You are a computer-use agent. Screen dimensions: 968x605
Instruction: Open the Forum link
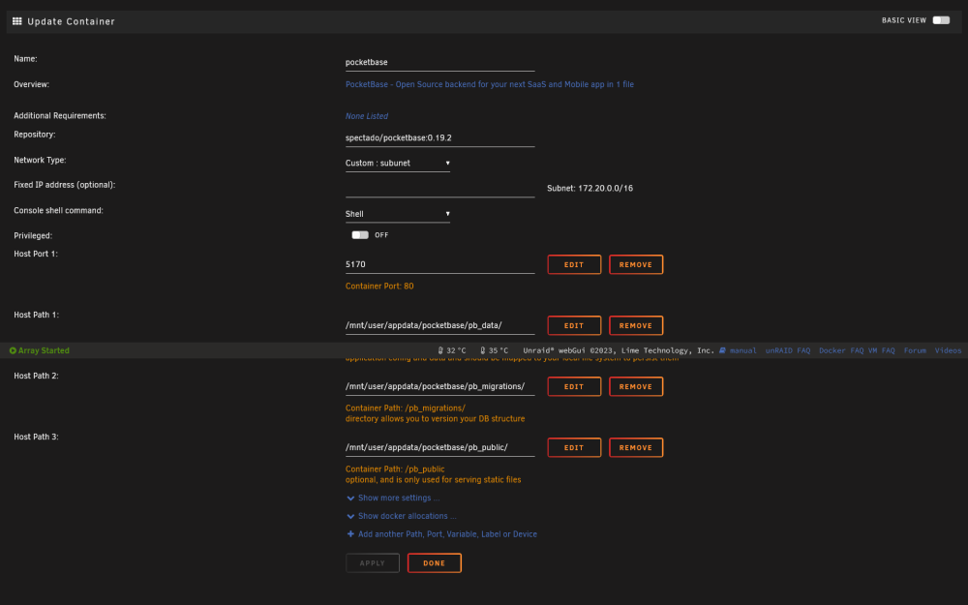915,350
